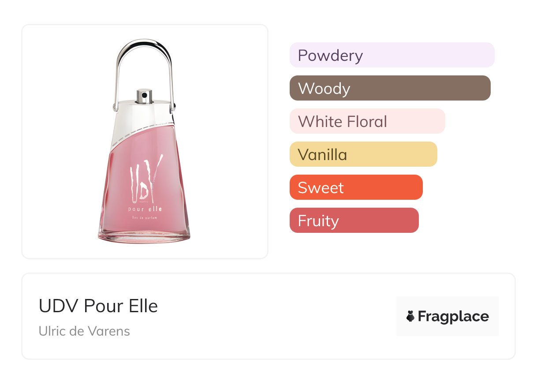Viewport: 537px width, 381px height.
Task: Click the UDV logo on the bottle
Action: click(145, 177)
